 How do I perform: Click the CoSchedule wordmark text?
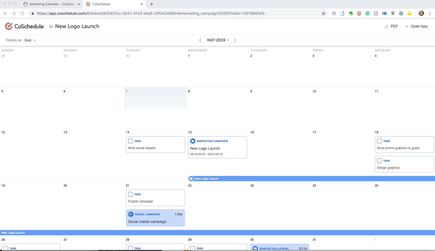tap(29, 26)
